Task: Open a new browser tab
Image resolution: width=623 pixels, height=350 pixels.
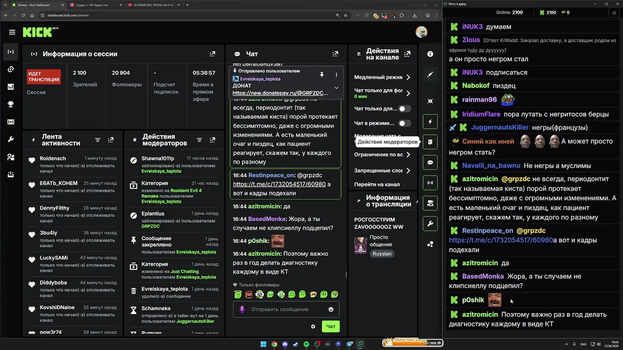Action: [x=187, y=5]
